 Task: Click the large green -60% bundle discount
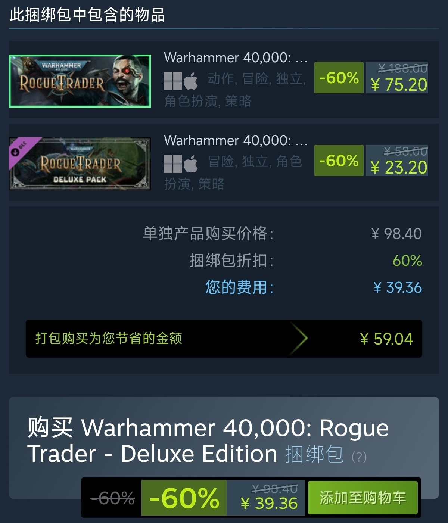(x=184, y=498)
